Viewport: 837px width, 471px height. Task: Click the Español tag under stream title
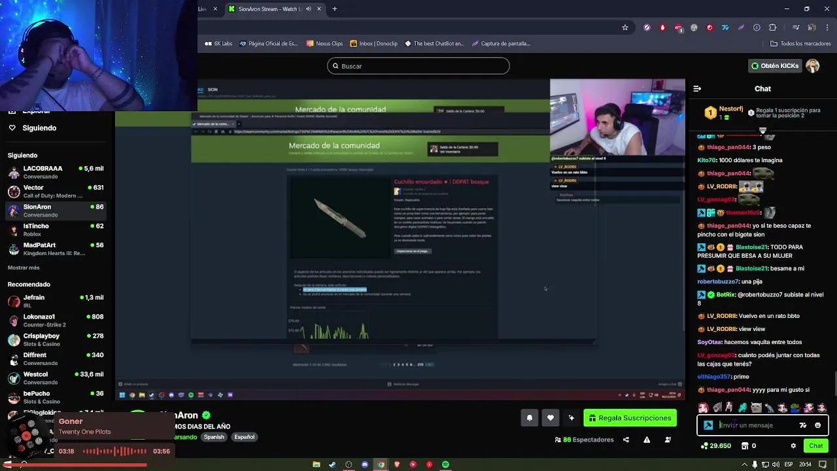[x=245, y=437]
